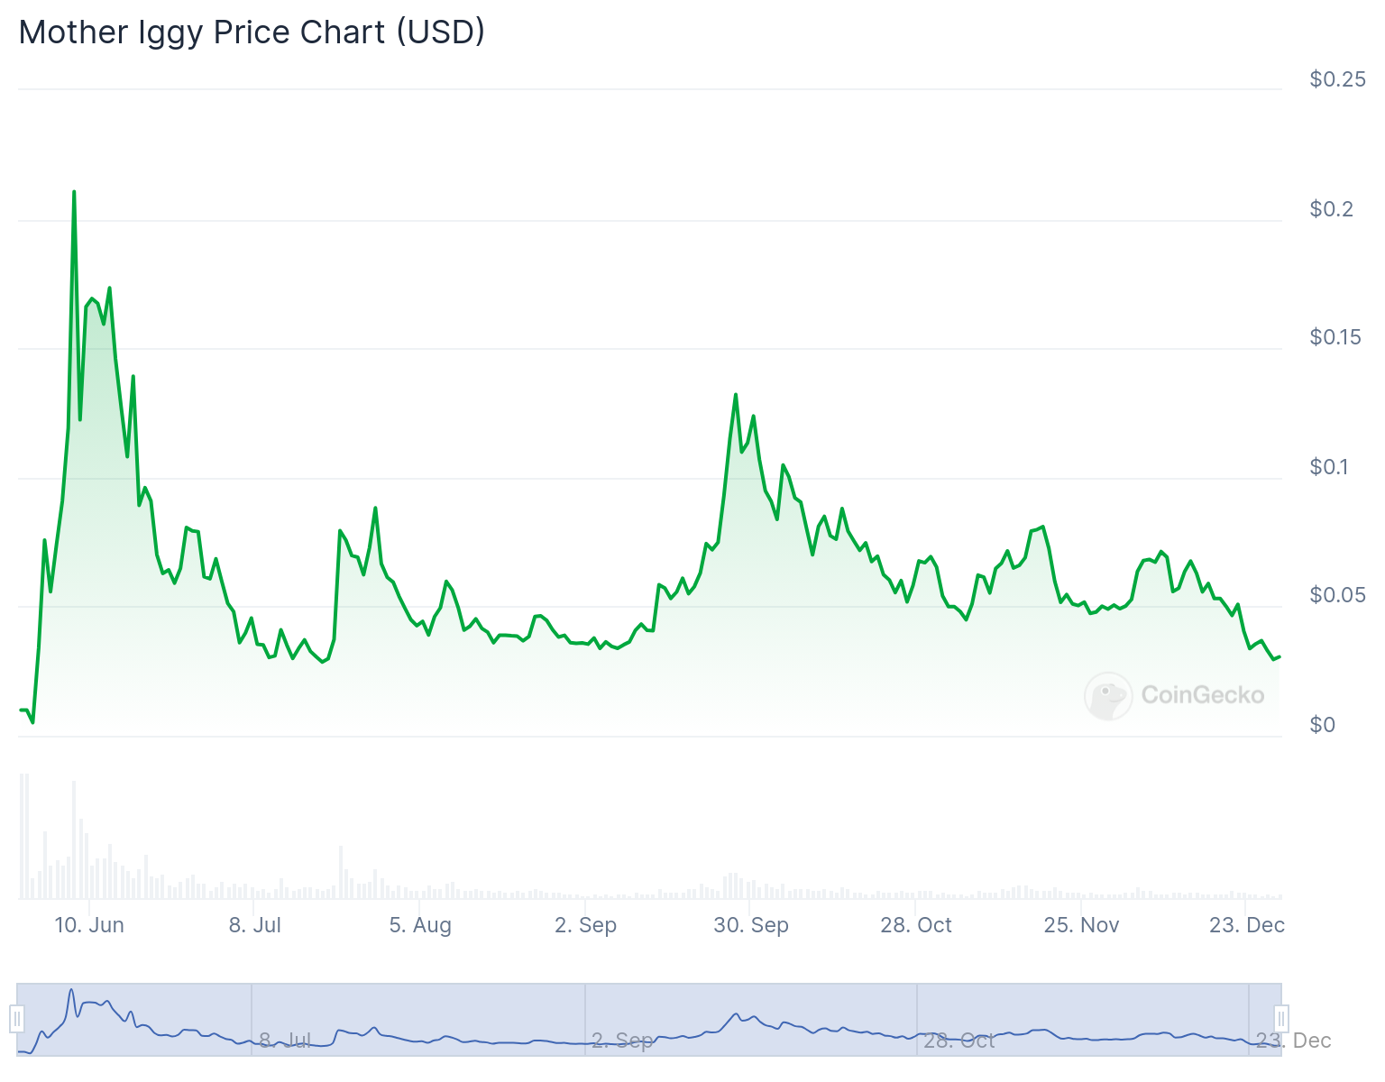Select the 30. Sep x-axis label
Image resolution: width=1385 pixels, height=1082 pixels.
pyautogui.click(x=751, y=925)
